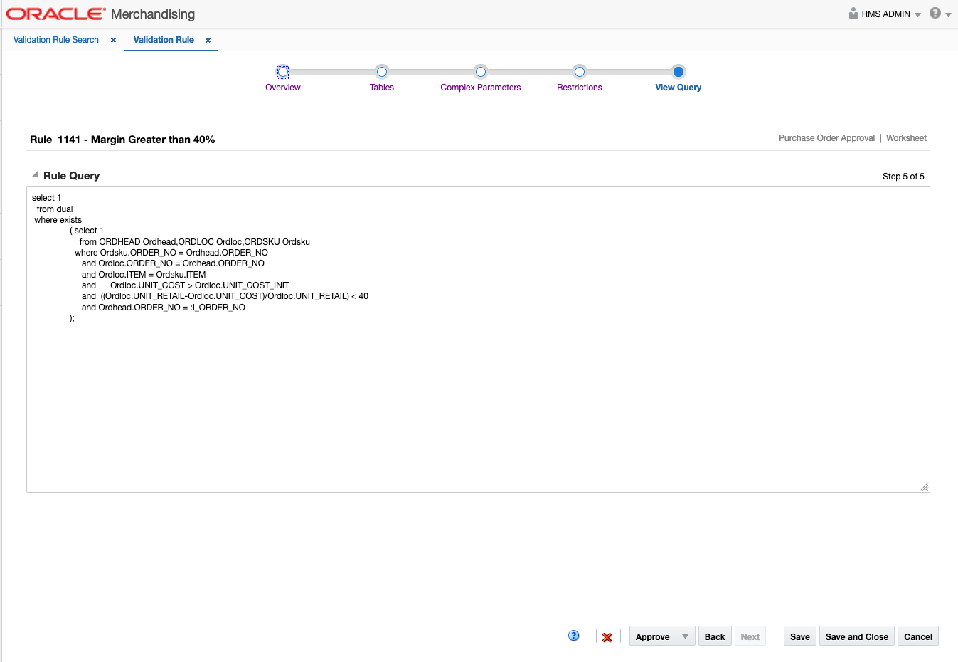Viewport: 958px width, 662px height.
Task: Click the red delete X icon
Action: click(607, 636)
